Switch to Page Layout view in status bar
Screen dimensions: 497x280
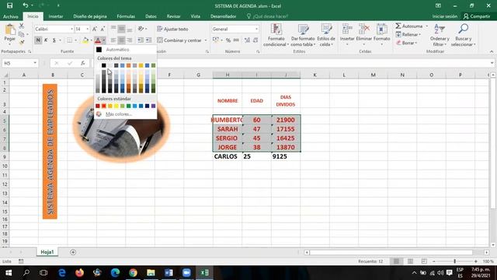[410, 261]
